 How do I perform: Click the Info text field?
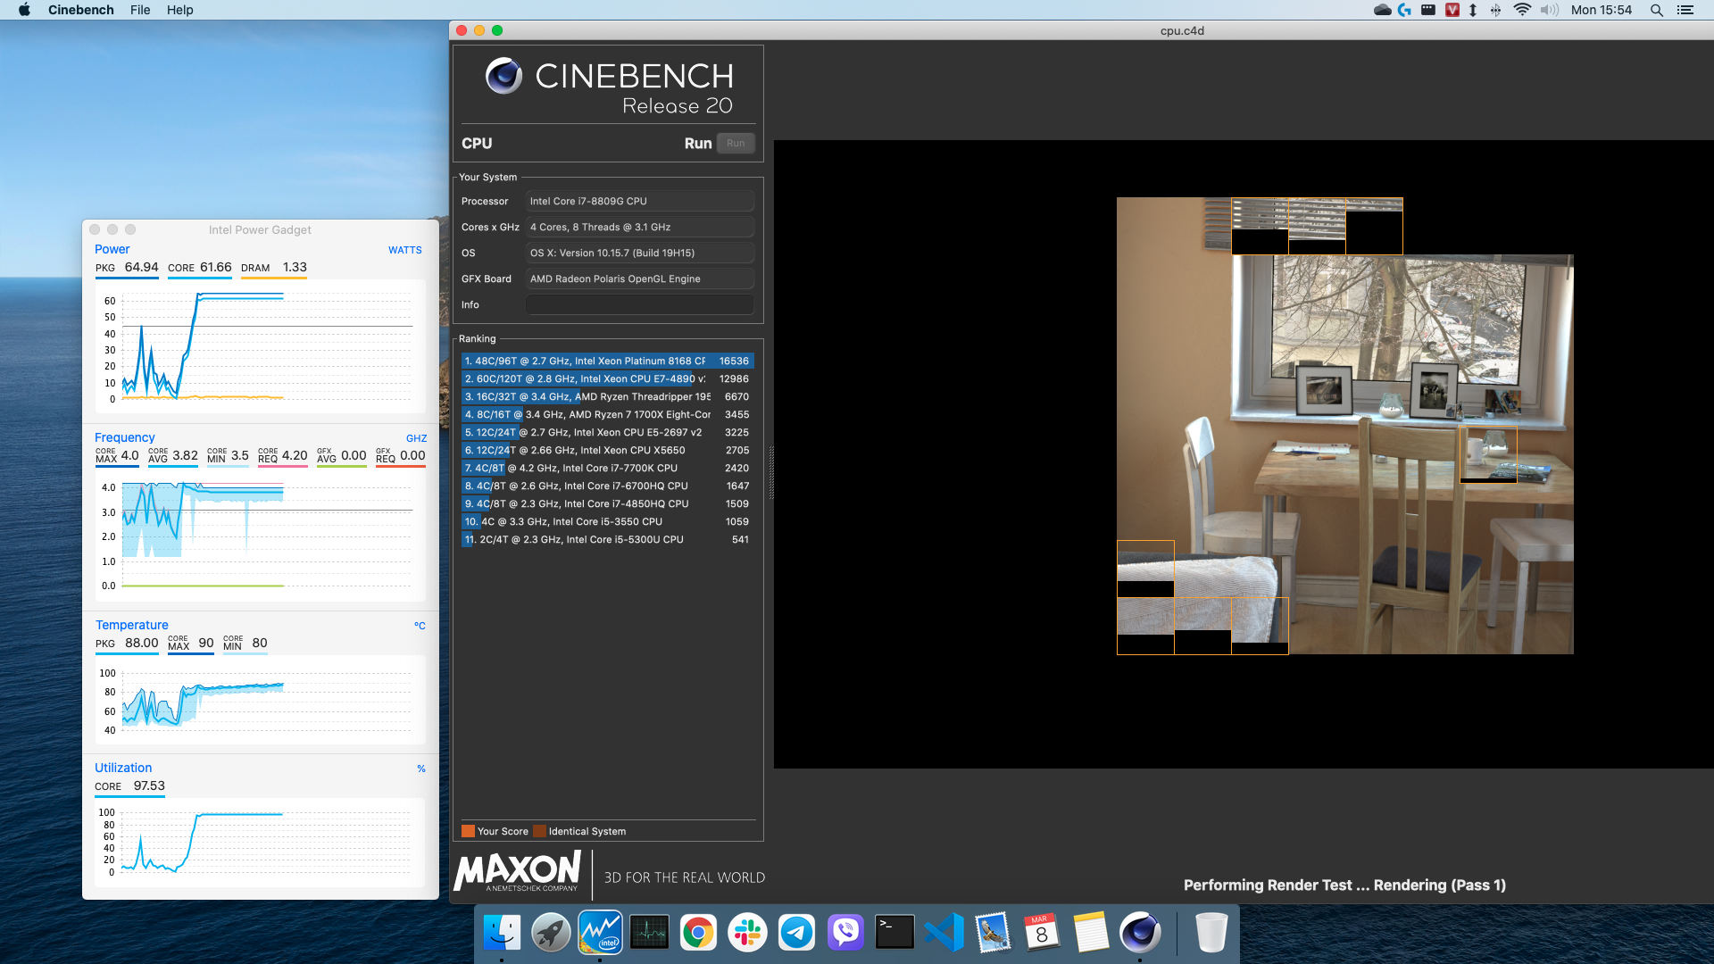639,305
